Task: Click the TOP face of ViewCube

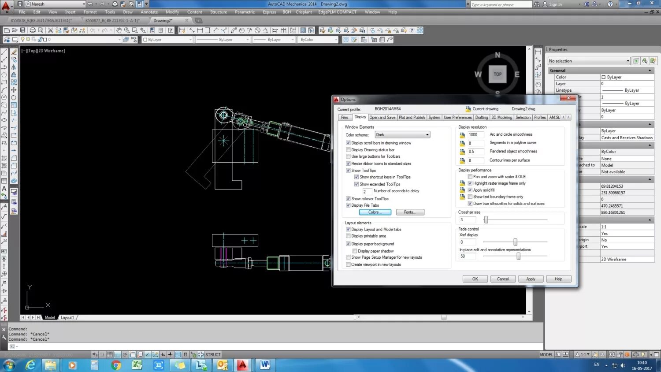Action: point(498,74)
